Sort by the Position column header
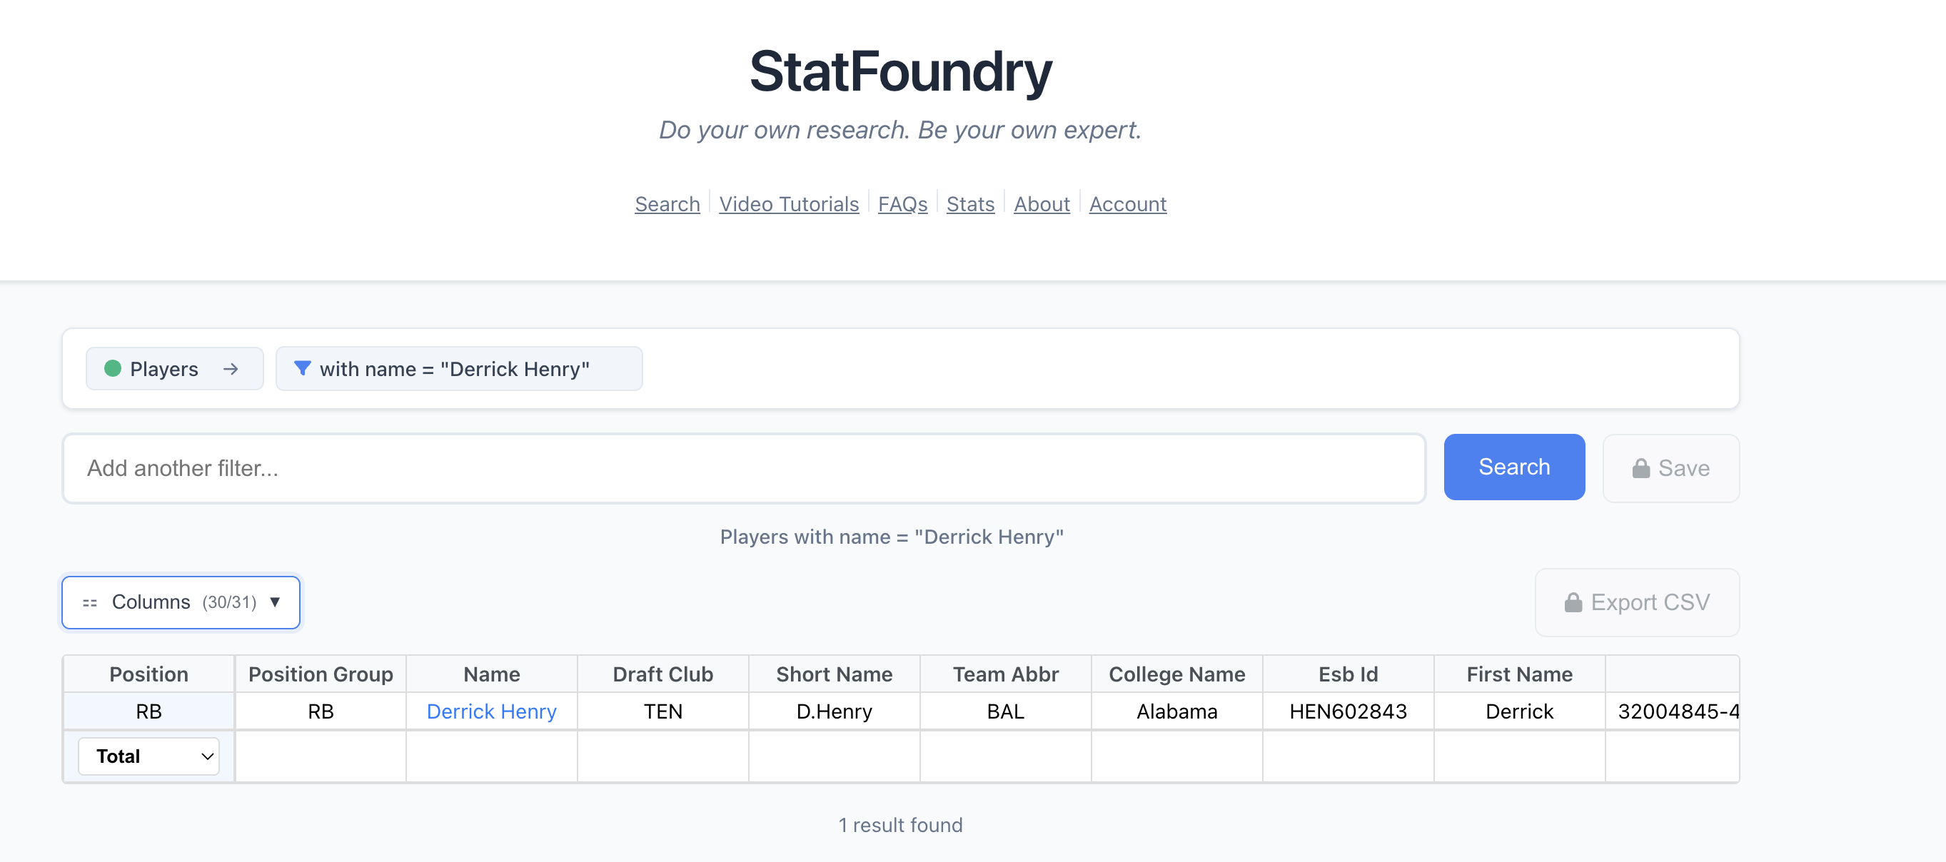 (x=148, y=674)
